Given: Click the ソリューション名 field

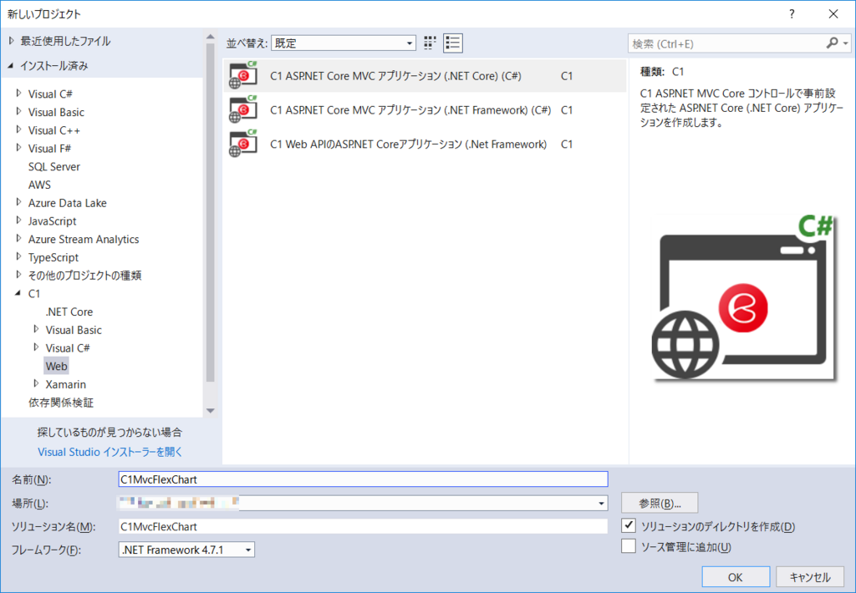Looking at the screenshot, I should point(363,526).
